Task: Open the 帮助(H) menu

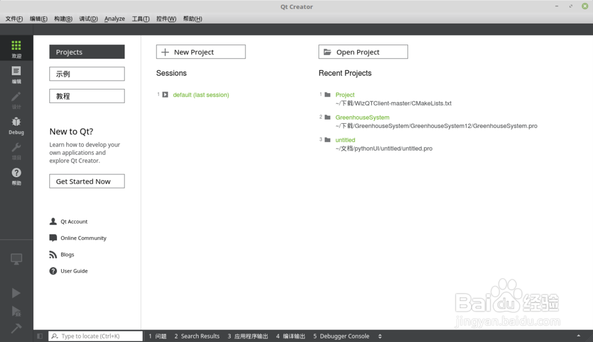Action: coord(193,18)
